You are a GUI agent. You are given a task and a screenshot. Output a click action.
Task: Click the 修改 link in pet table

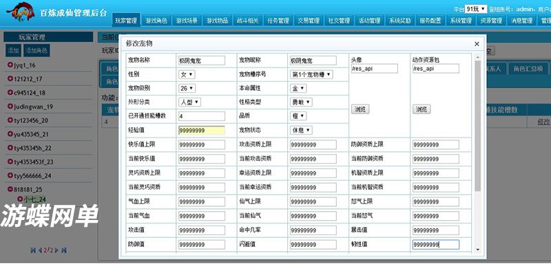point(543,122)
